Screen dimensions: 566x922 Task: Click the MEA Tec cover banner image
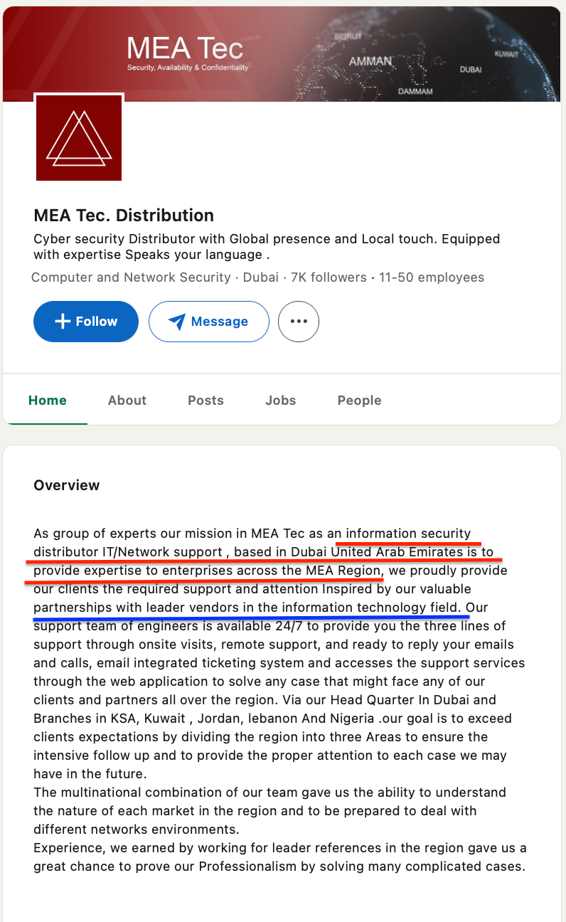282,55
